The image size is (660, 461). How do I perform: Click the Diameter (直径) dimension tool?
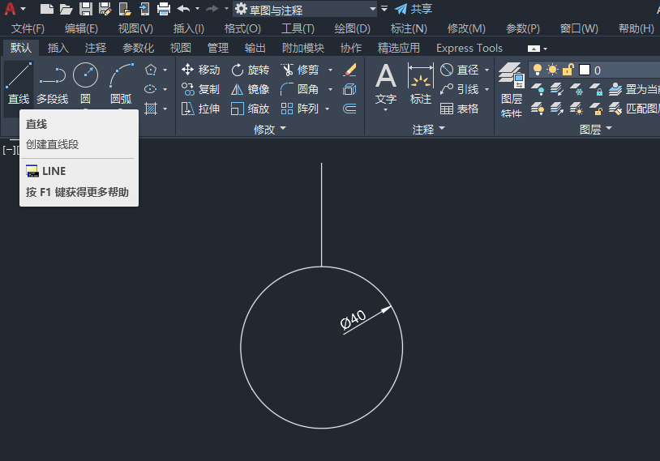(460, 70)
